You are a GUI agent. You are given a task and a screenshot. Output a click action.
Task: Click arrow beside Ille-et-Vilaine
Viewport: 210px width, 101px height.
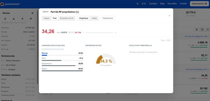pos(34,65)
